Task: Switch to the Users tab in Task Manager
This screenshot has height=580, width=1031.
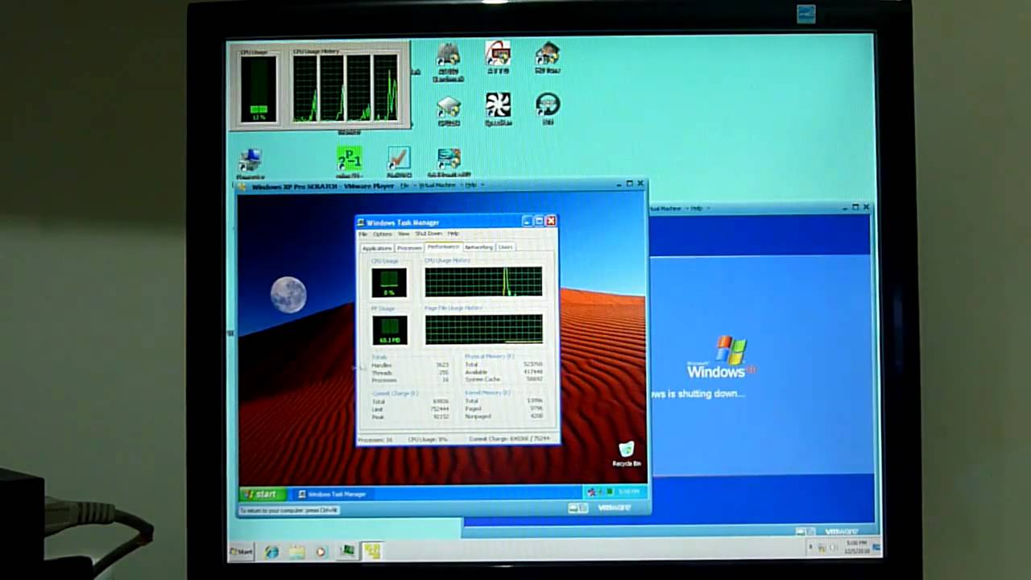Action: point(505,247)
